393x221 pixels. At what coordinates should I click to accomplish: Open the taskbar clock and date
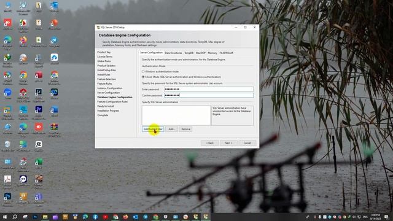pos(375,217)
